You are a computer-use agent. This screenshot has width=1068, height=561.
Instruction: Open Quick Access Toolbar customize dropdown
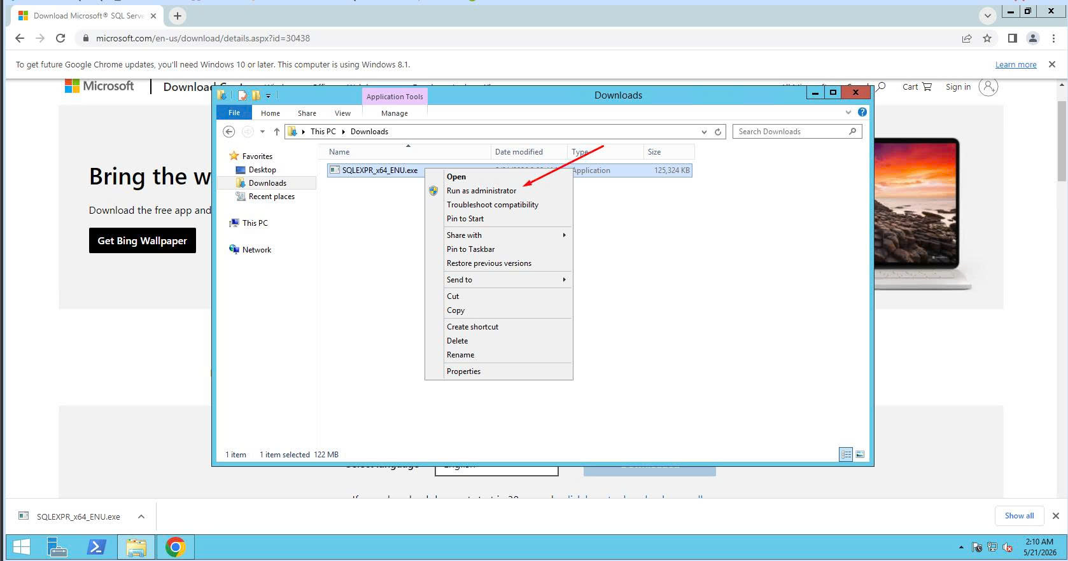tap(268, 96)
